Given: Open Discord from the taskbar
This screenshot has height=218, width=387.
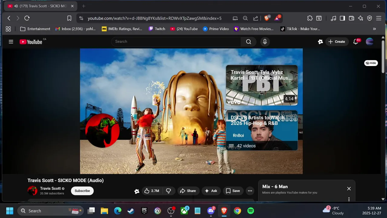Looking at the screenshot, I should pos(211,211).
